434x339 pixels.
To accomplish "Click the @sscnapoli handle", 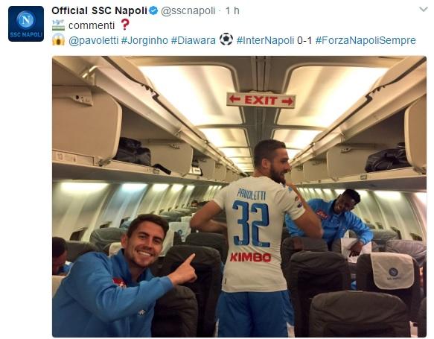I will [x=188, y=10].
